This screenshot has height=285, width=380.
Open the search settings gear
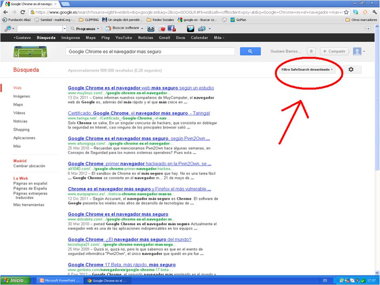tap(351, 70)
